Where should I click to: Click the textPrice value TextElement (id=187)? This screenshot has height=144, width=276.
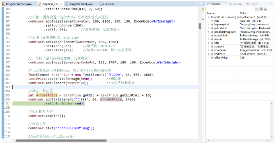[x=254, y=54]
